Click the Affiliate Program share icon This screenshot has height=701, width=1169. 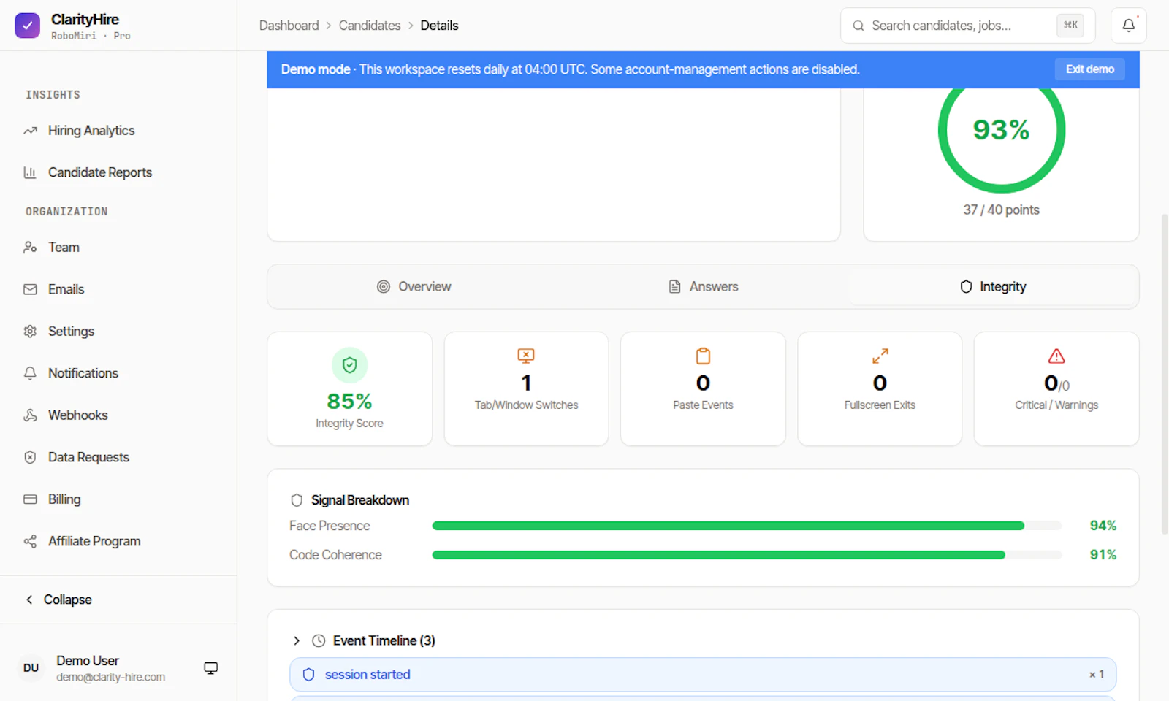tap(30, 541)
